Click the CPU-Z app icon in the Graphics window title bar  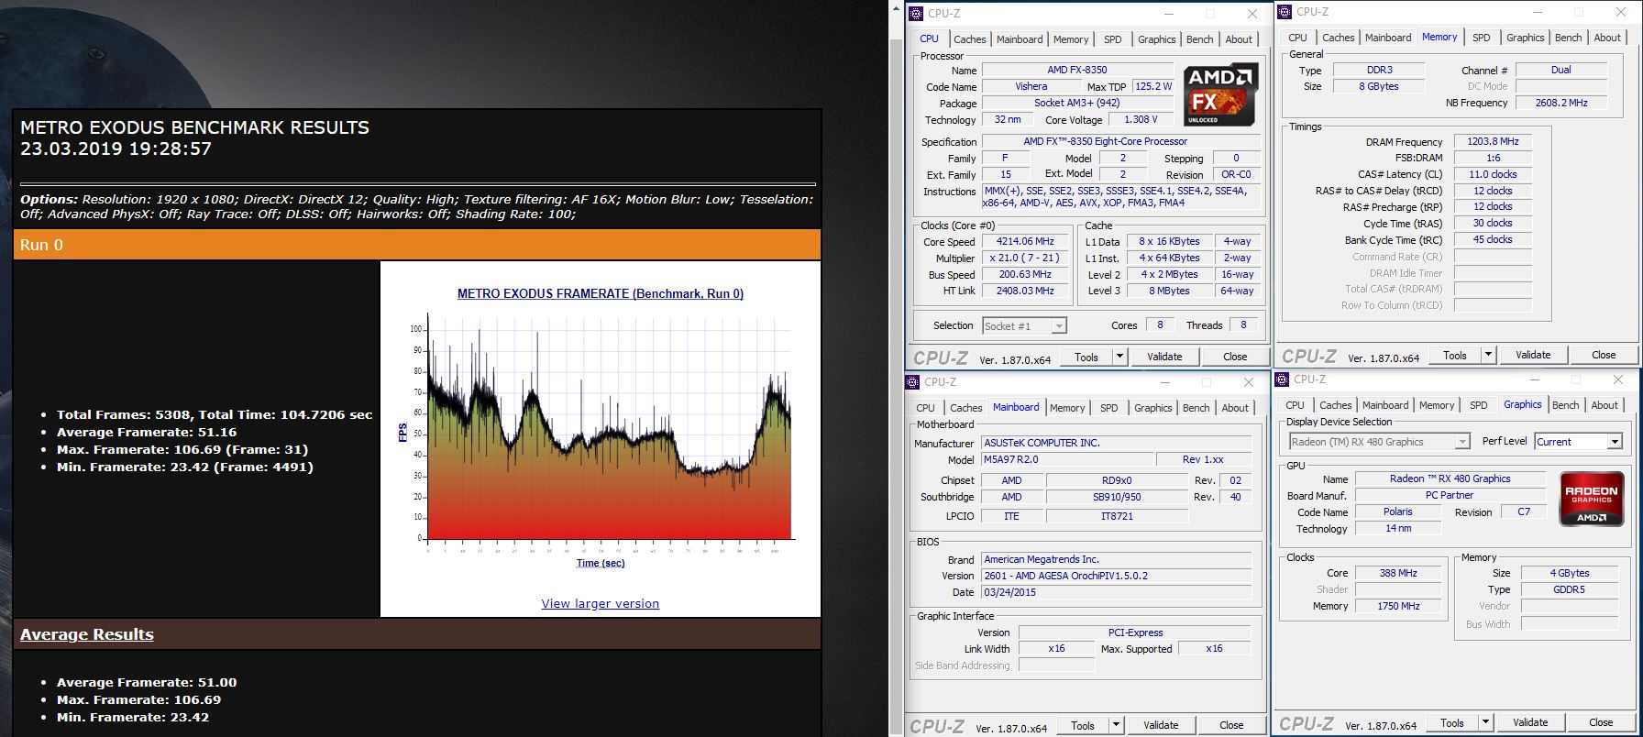(1281, 379)
